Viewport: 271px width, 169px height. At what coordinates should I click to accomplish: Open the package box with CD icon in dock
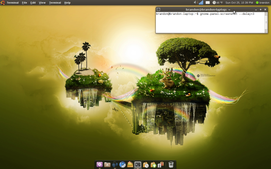146,165
